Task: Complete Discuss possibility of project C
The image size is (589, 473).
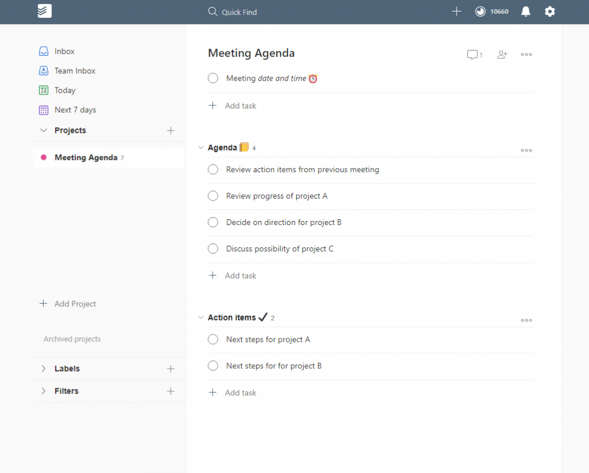Action: tap(213, 249)
